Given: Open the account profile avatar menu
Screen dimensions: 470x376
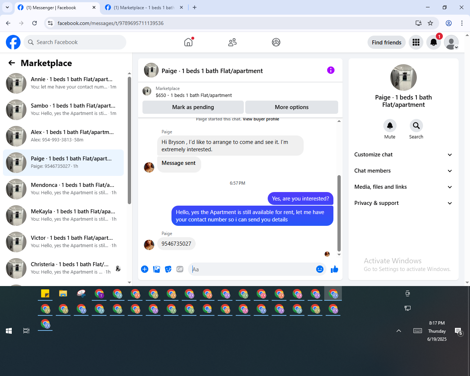Looking at the screenshot, I should pyautogui.click(x=451, y=42).
